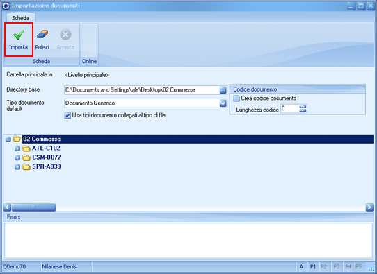
Task: Click inside the Directory base path field
Action: (142, 90)
